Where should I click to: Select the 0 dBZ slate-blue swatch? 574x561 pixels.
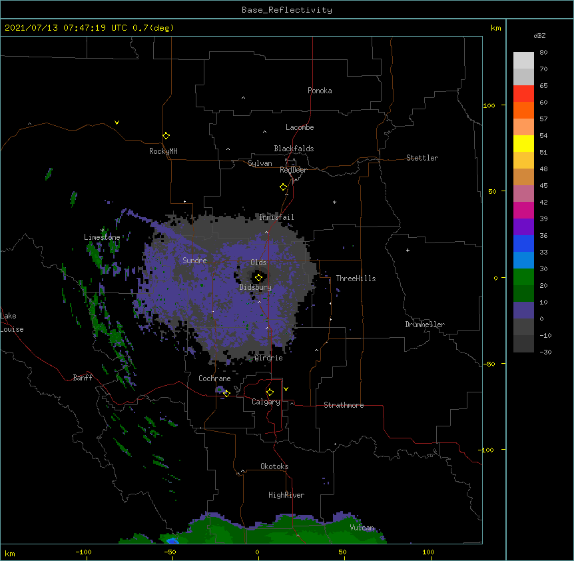(x=523, y=310)
